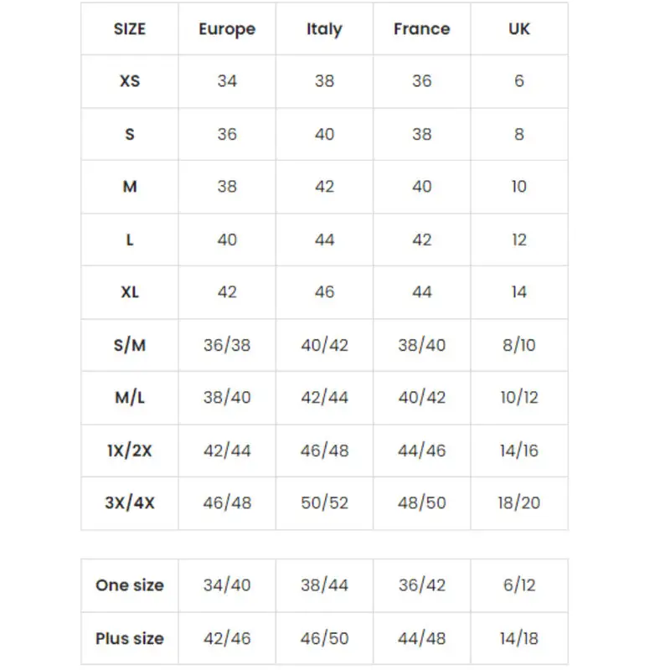Select the One size row label
Viewport: 670px width, 670px height.
click(130, 585)
